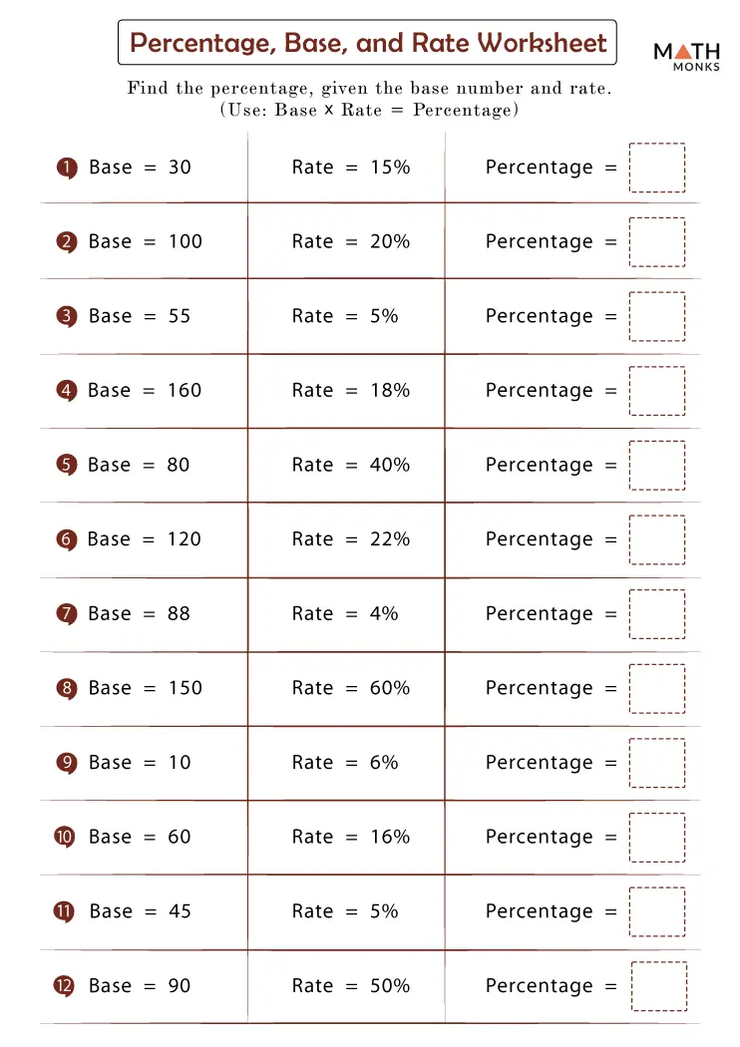
Task: Click the Base = 88 text
Action: (x=139, y=614)
